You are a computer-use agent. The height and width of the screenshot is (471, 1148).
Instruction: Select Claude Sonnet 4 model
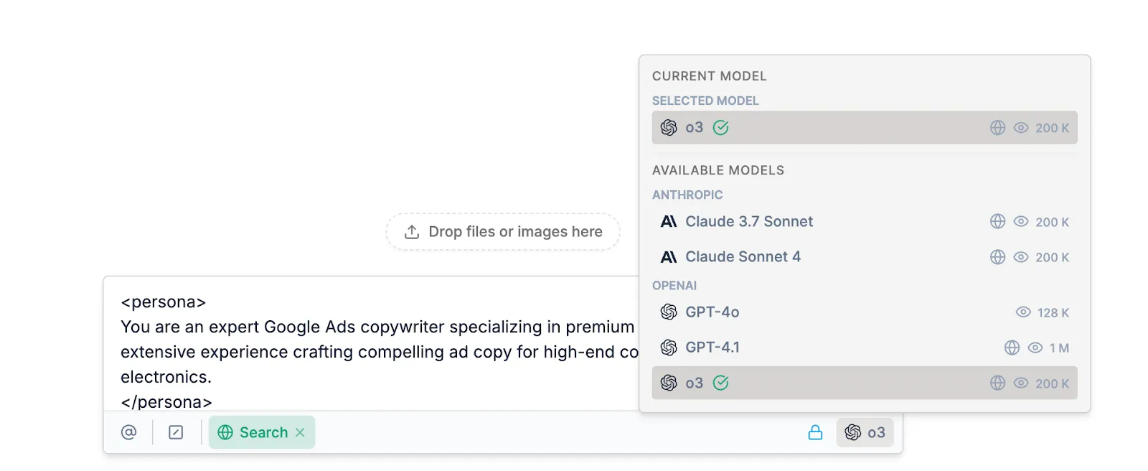tap(865, 257)
